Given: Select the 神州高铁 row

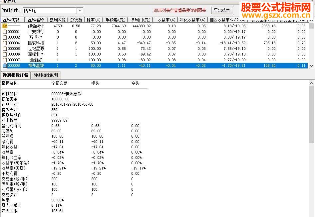Looking at the screenshot, I should coord(154,65).
